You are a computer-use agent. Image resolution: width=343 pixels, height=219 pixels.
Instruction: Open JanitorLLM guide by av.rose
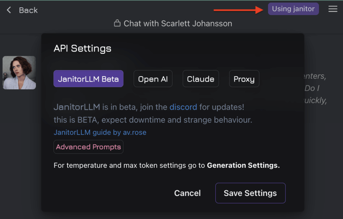pyautogui.click(x=100, y=132)
